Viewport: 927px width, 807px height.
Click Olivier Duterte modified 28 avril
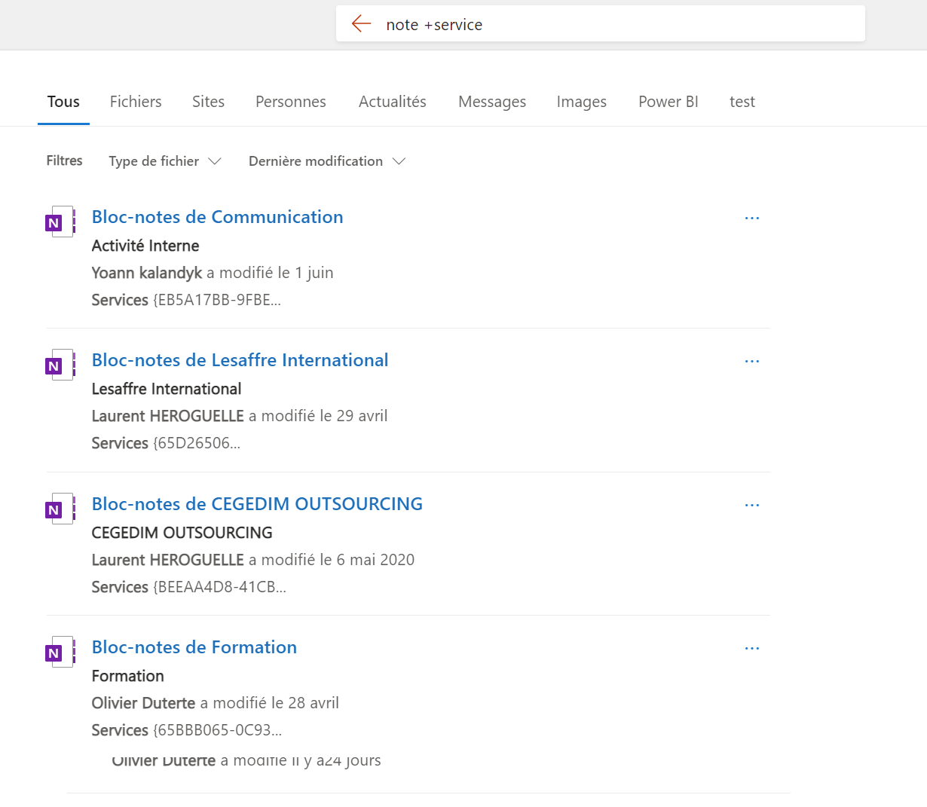point(216,703)
